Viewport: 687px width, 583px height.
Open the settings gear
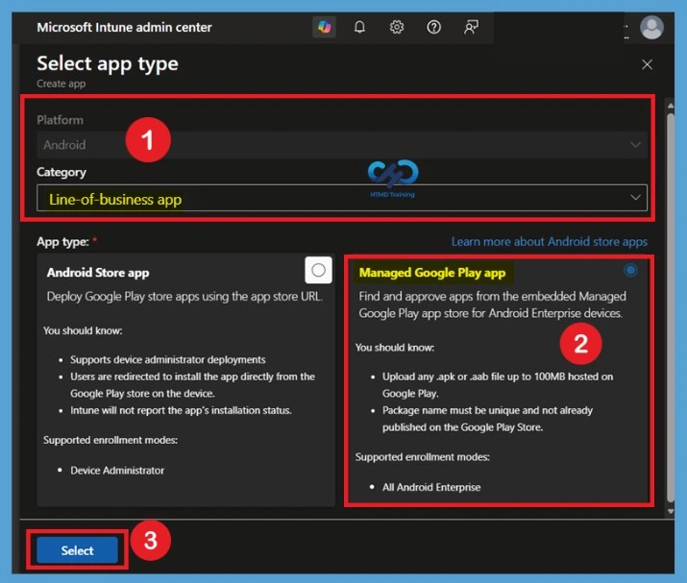point(397,27)
